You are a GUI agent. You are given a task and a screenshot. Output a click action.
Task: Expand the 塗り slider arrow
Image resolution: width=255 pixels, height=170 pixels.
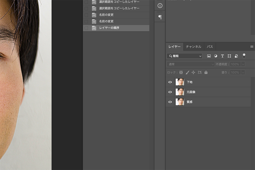(x=243, y=73)
